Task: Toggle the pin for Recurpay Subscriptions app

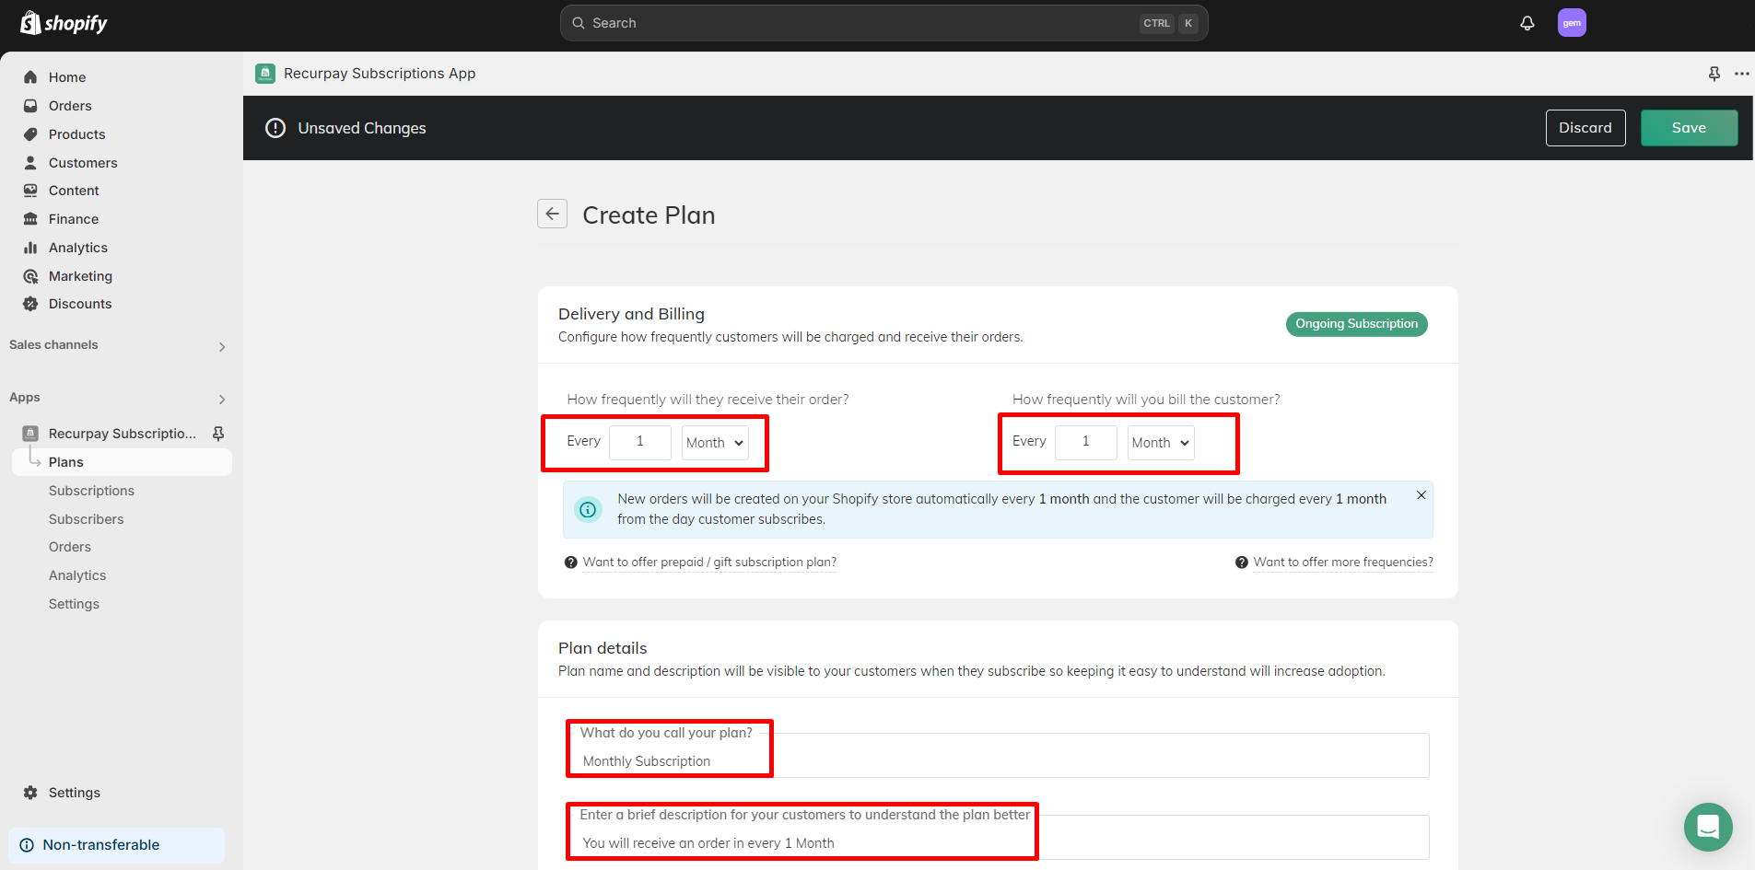Action: click(x=218, y=433)
